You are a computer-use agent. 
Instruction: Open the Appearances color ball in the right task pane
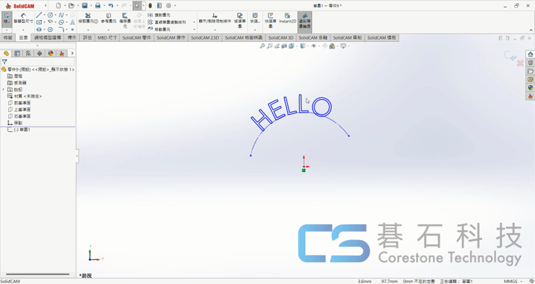point(530,88)
